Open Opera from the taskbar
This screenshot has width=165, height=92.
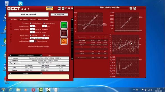pyautogui.click(x=33, y=90)
